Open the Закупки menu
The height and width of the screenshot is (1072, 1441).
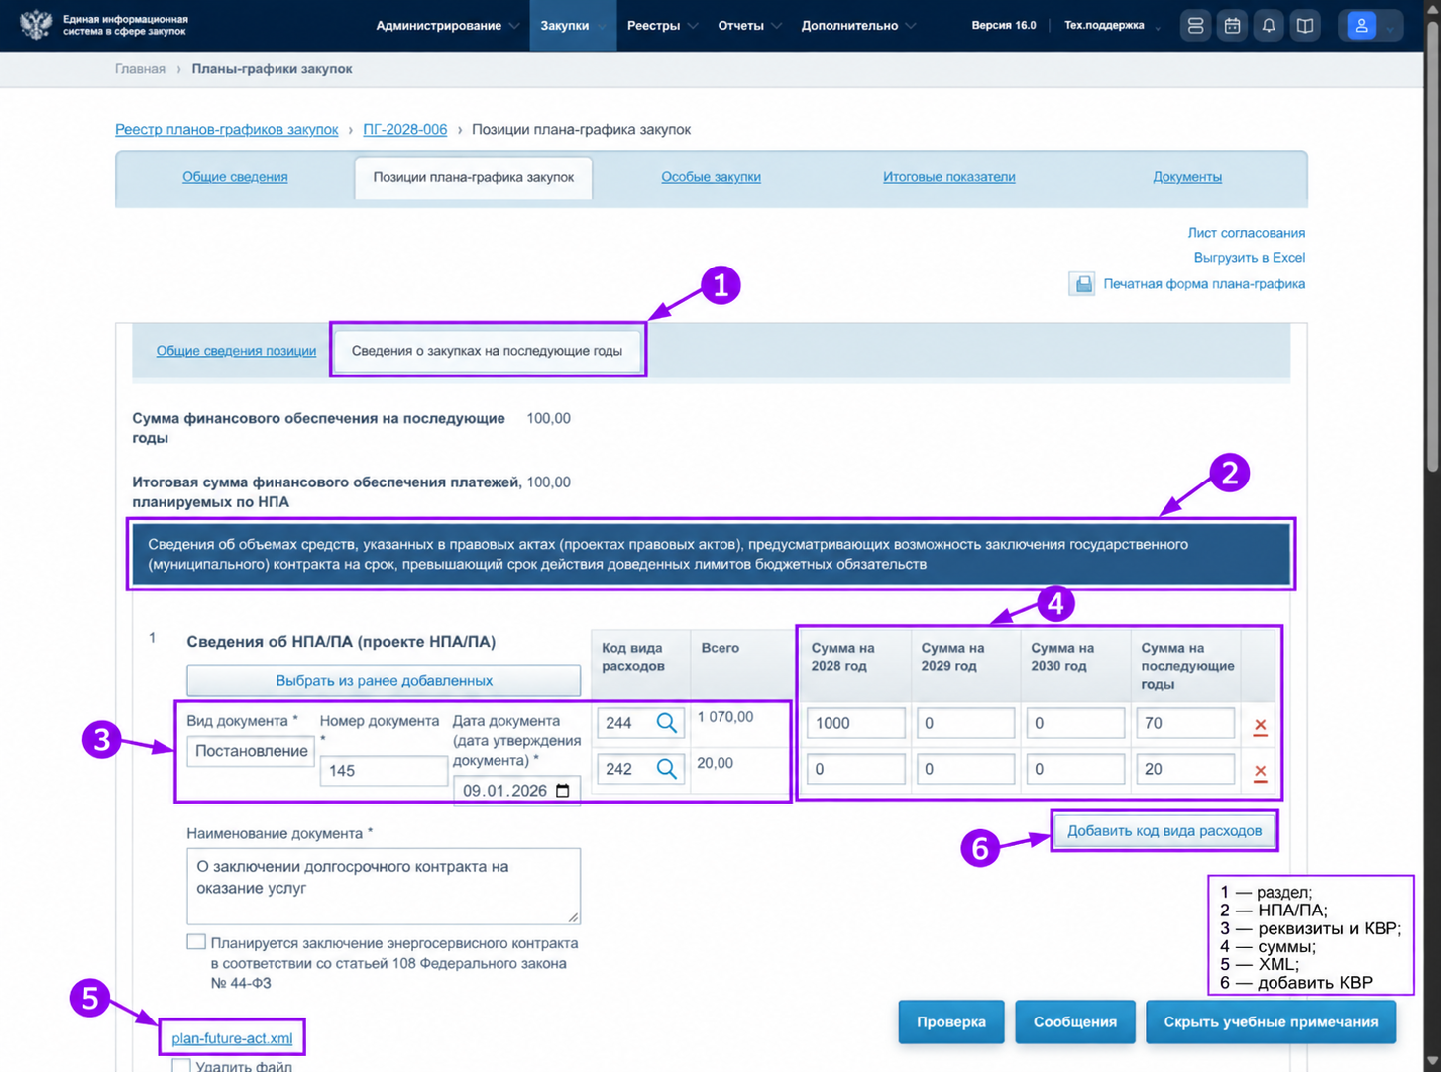click(x=573, y=26)
